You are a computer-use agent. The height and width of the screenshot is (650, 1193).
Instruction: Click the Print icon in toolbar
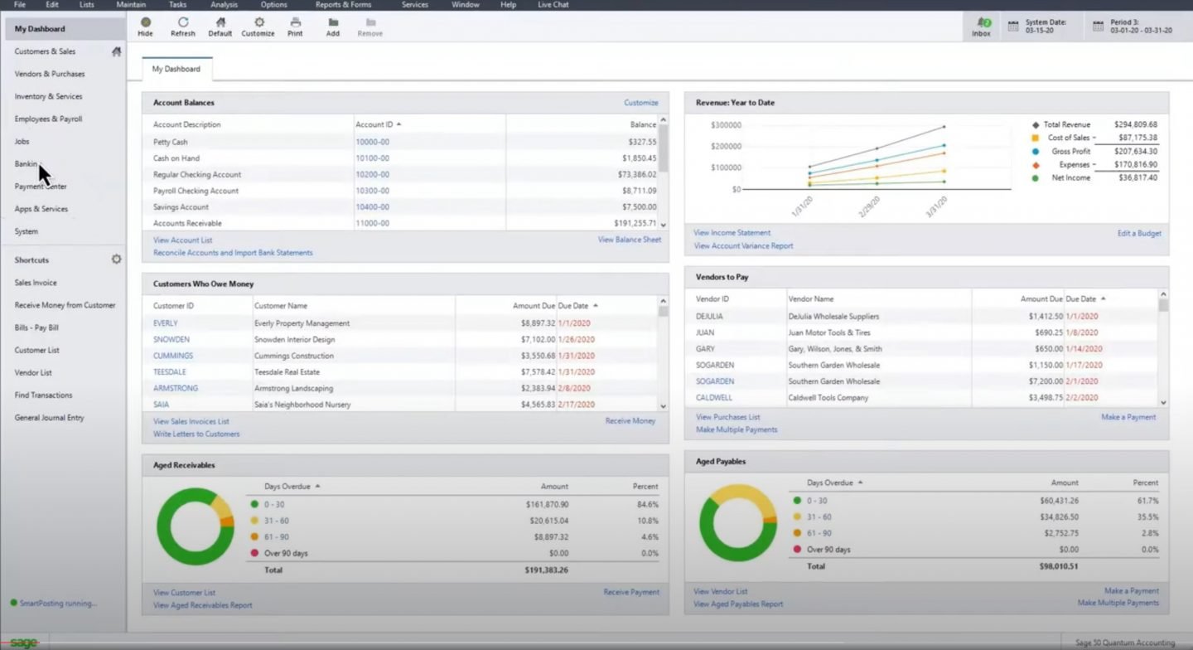295,22
